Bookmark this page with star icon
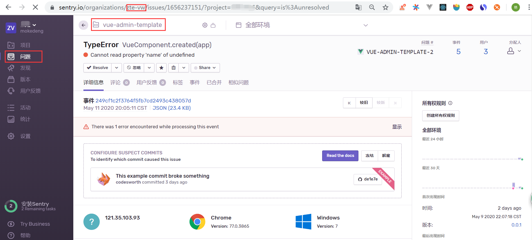This screenshot has height=240, width=532. (x=385, y=8)
